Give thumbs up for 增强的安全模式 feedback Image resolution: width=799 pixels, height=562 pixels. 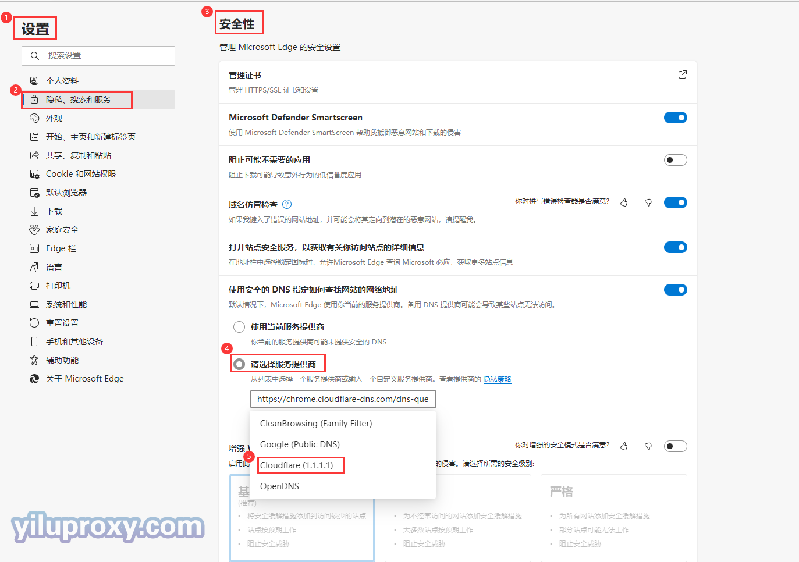[x=624, y=446]
